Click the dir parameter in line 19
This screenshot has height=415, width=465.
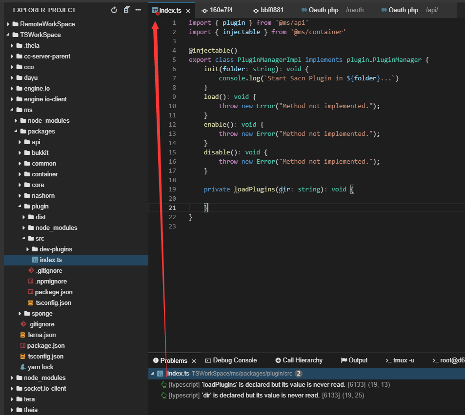click(x=284, y=189)
